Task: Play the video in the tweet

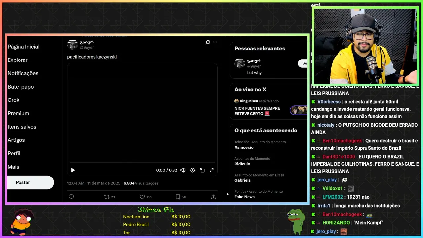Action: 73,170
